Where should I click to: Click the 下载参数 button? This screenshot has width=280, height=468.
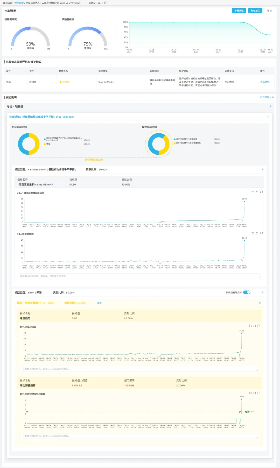(x=239, y=11)
